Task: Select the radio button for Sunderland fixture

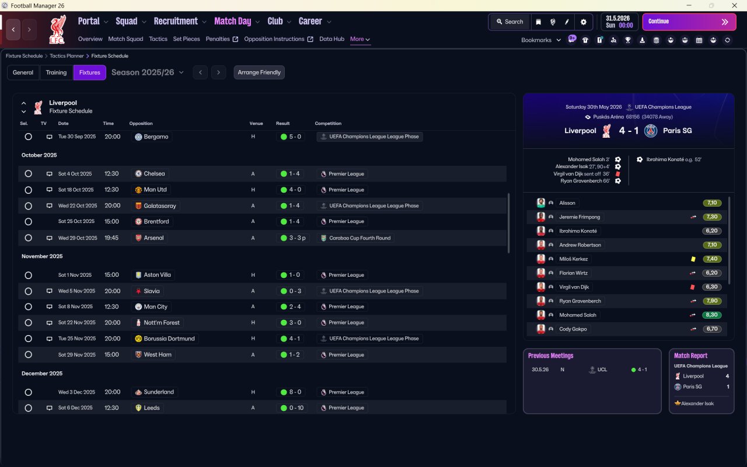Action: [28, 392]
